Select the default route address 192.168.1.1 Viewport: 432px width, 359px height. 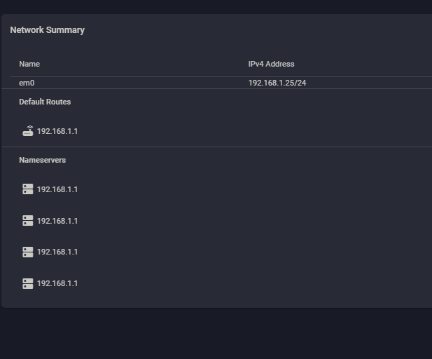(x=57, y=131)
